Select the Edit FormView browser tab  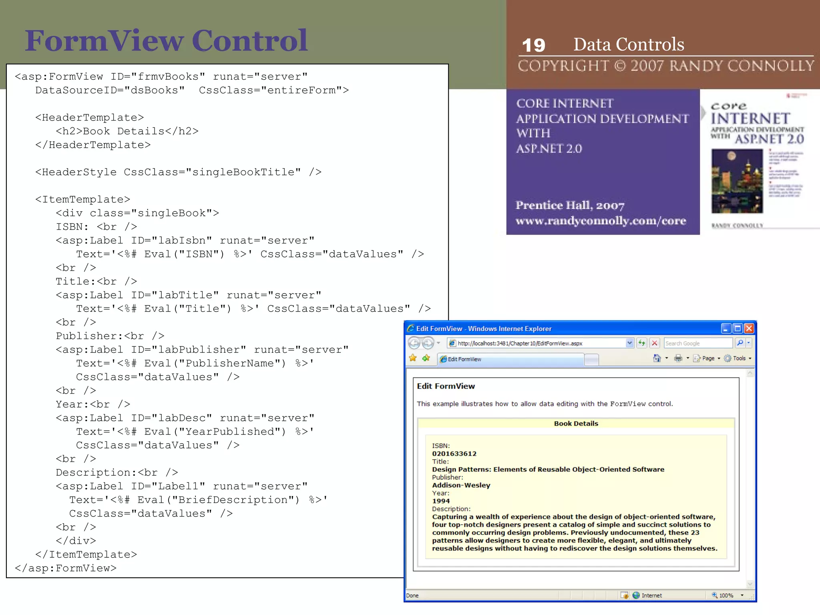pyautogui.click(x=510, y=359)
